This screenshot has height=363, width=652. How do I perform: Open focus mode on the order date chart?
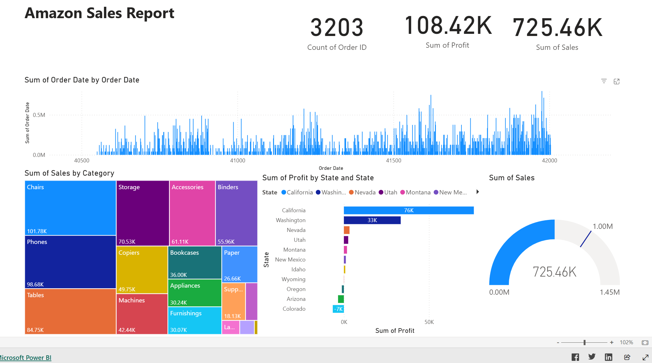[617, 81]
